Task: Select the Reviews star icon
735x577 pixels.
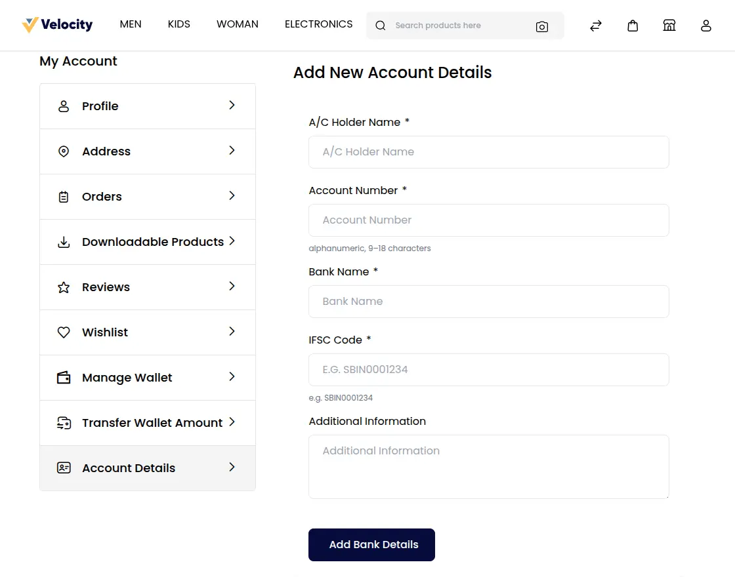Action: point(63,287)
